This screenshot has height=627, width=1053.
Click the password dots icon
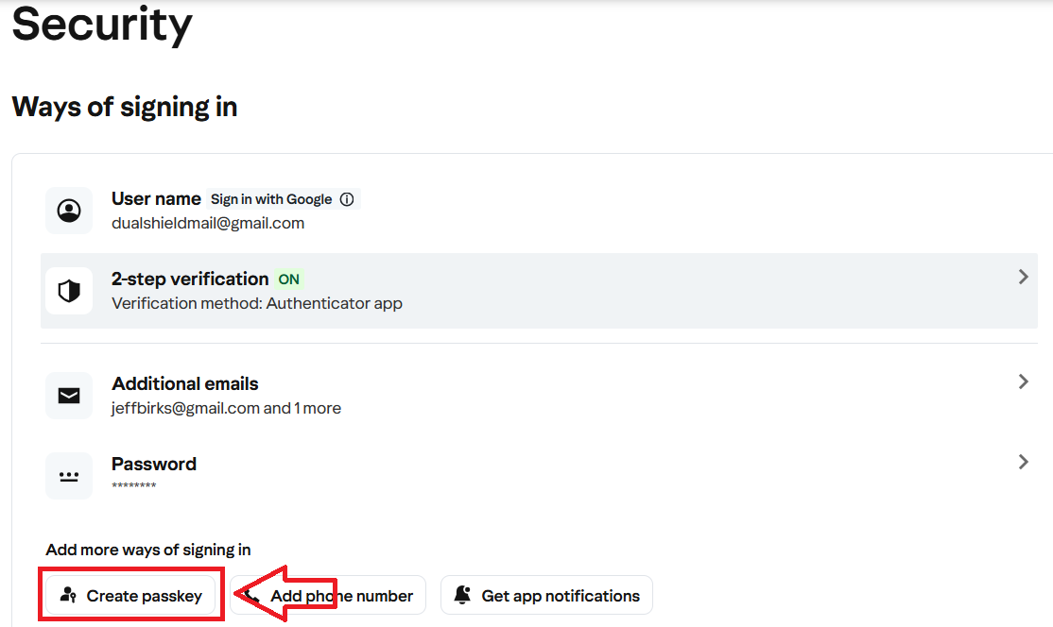point(69,476)
